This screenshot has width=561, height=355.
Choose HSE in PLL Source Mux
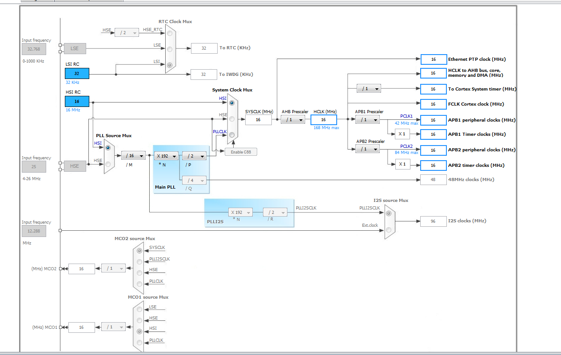(108, 165)
